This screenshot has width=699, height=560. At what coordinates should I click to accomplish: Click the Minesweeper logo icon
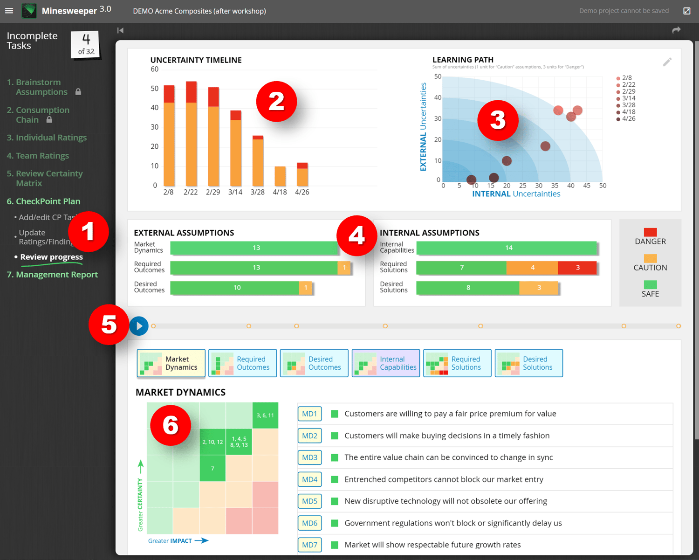[29, 11]
